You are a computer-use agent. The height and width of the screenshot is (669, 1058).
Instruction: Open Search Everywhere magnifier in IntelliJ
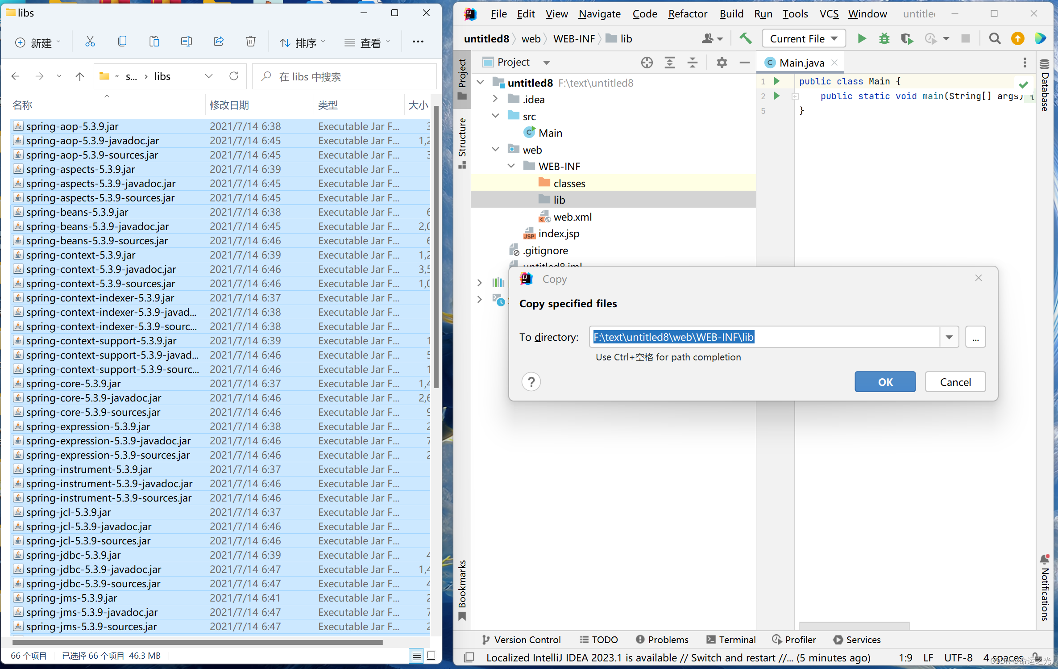coord(995,39)
